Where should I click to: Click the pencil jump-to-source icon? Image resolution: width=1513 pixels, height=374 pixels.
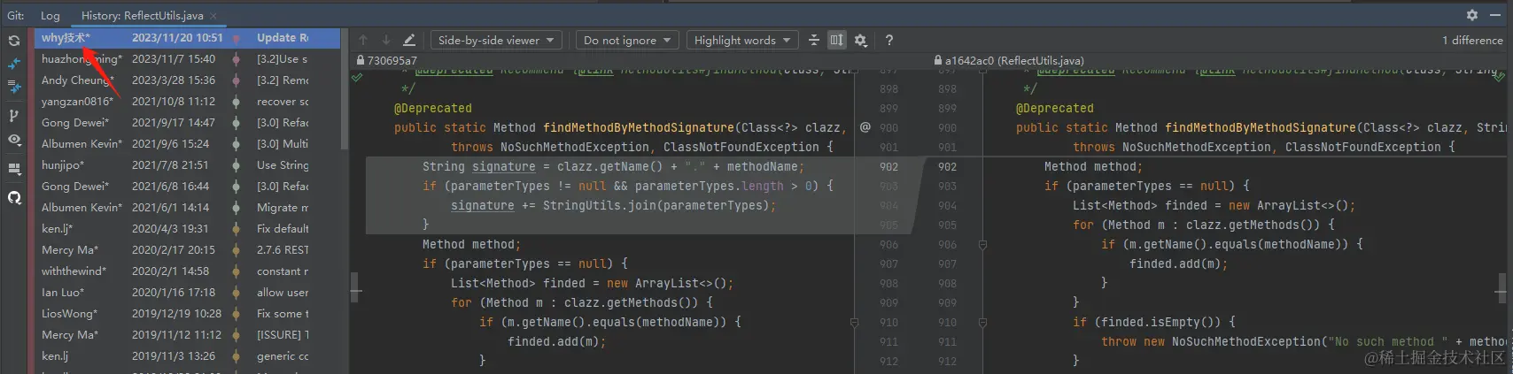pos(409,40)
